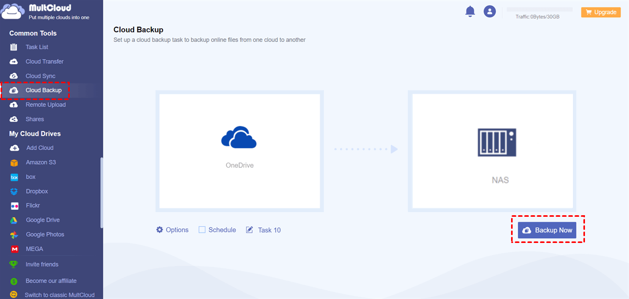Click the Amazon S3 drive icon
This screenshot has width=629, height=299.
click(14, 162)
